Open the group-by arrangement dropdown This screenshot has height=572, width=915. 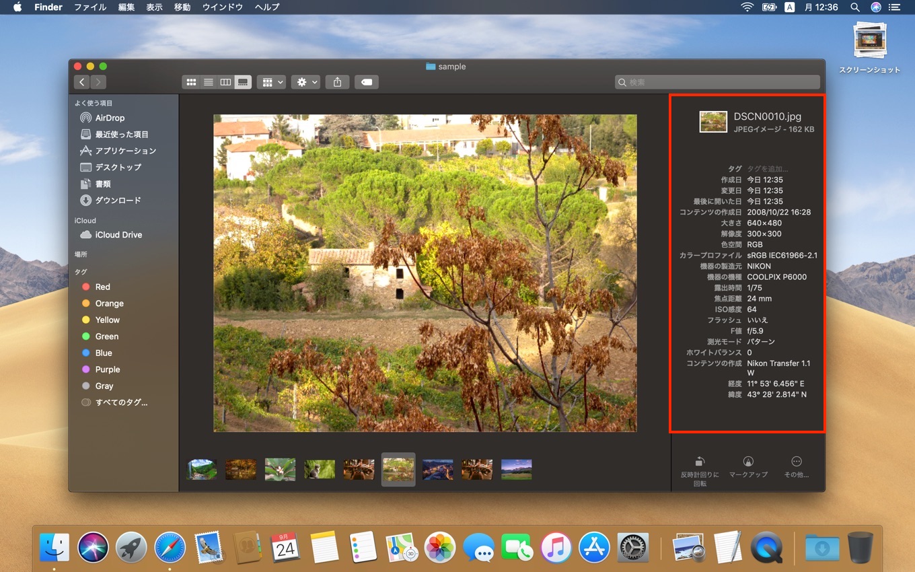point(272,82)
